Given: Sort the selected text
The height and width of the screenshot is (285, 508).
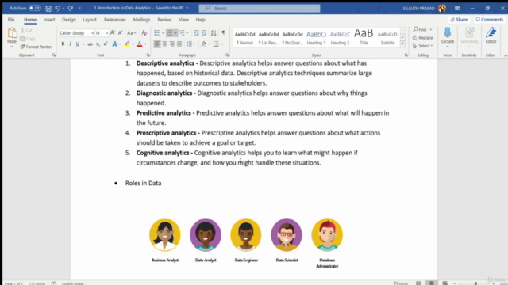Looking at the screenshot, I should pyautogui.click(x=214, y=33).
